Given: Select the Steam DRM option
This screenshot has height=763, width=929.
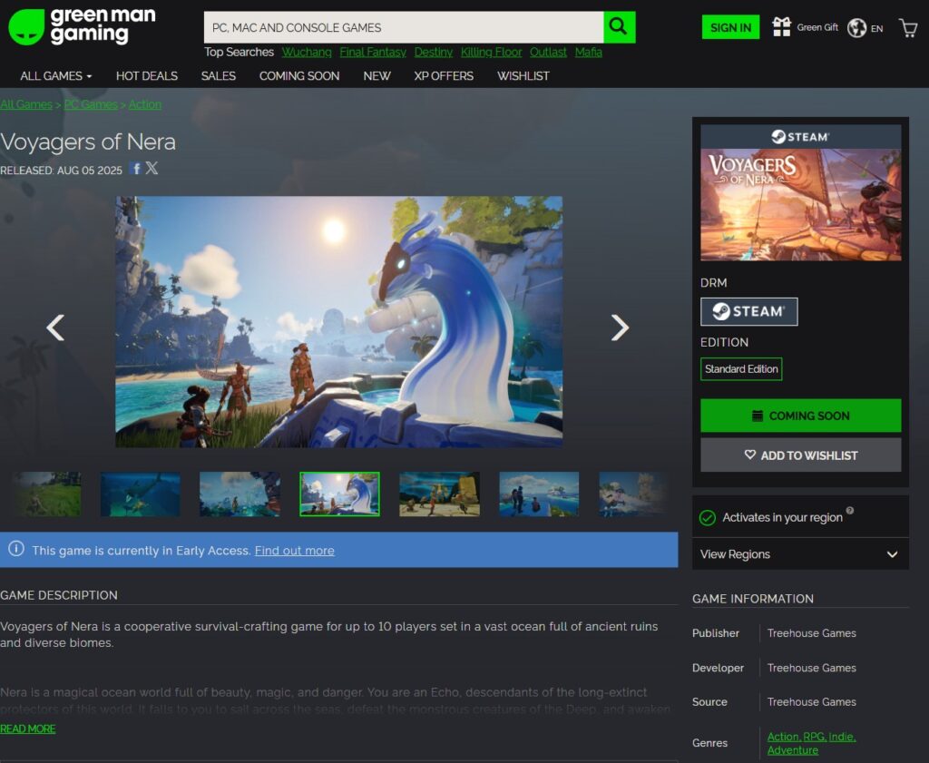Looking at the screenshot, I should (748, 311).
